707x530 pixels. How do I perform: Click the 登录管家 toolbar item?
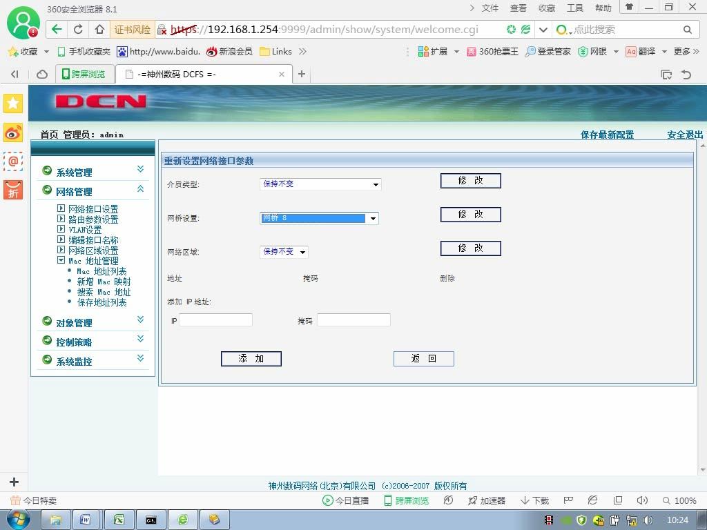pos(548,52)
